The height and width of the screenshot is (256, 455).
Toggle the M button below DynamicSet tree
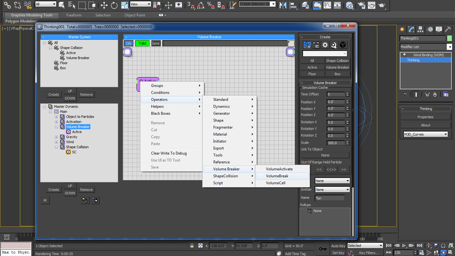pyautogui.click(x=45, y=200)
